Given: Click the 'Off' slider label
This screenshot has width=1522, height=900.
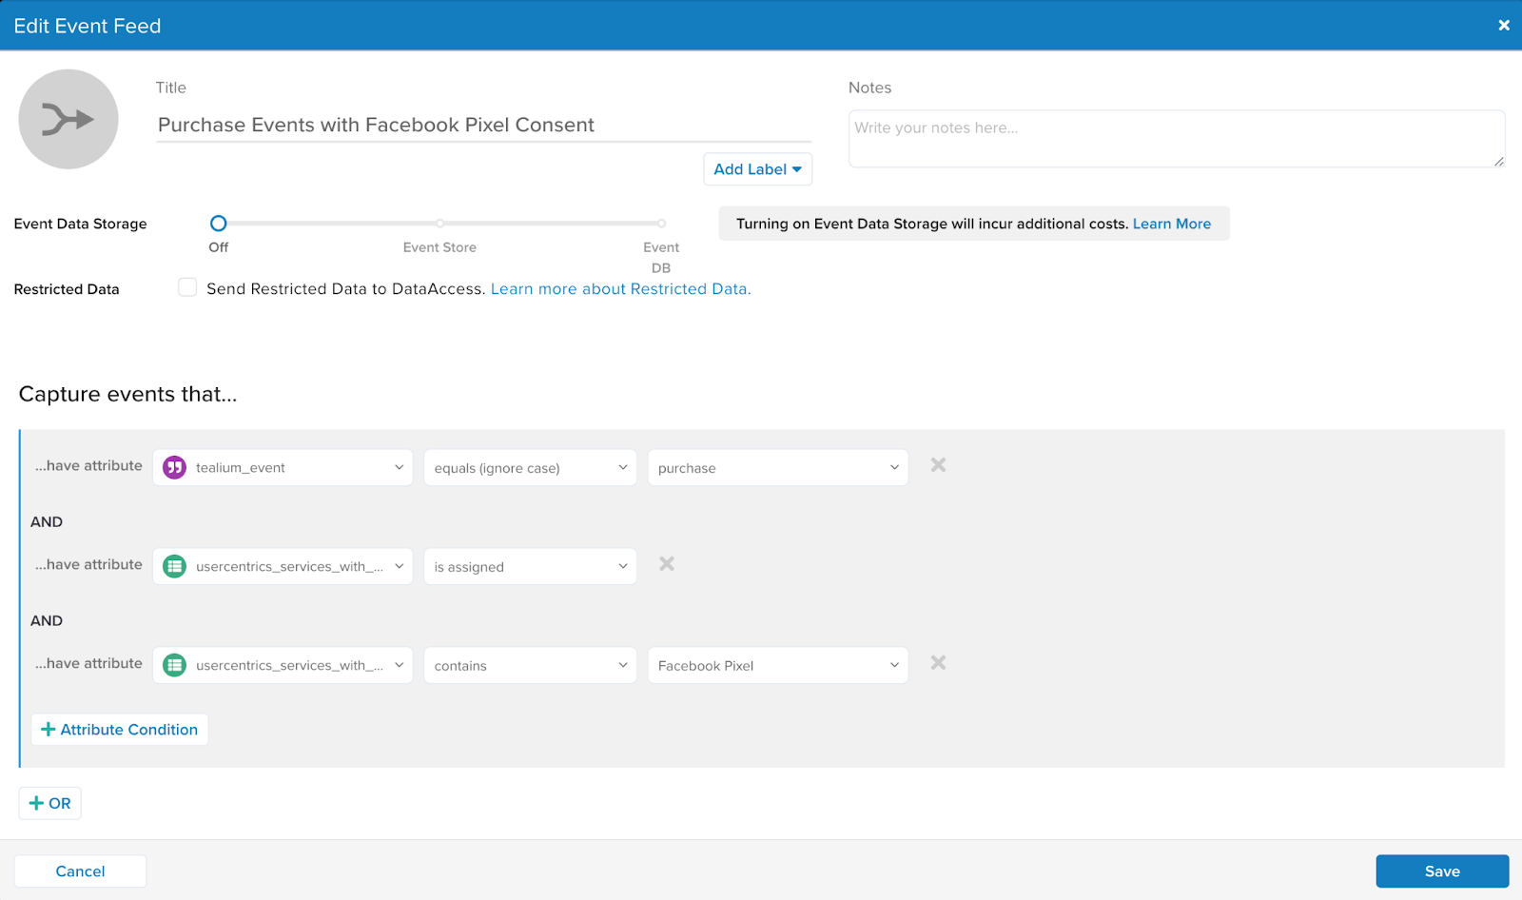Looking at the screenshot, I should (x=219, y=247).
